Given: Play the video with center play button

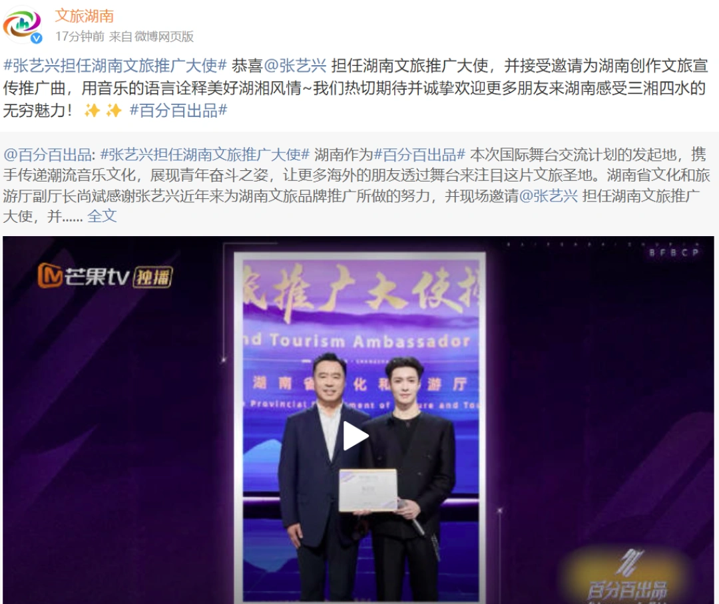Looking at the screenshot, I should 356,436.
